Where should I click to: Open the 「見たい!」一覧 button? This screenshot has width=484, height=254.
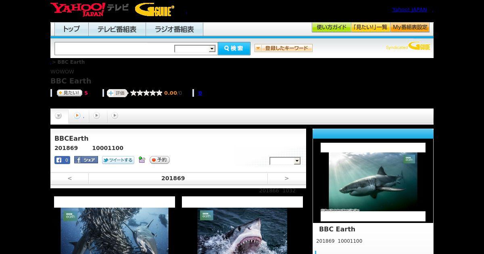coord(370,27)
